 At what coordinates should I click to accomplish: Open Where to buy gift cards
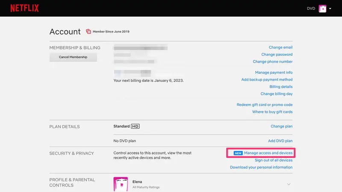click(x=272, y=112)
